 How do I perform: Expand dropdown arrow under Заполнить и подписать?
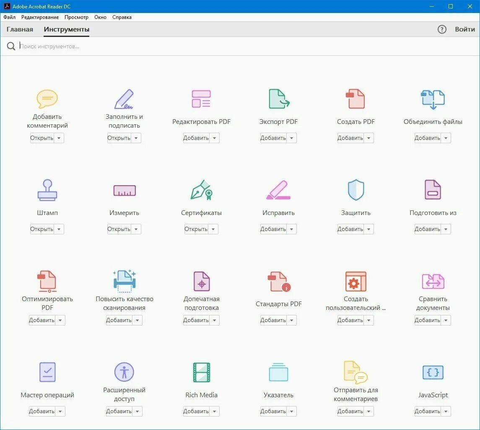tap(136, 138)
